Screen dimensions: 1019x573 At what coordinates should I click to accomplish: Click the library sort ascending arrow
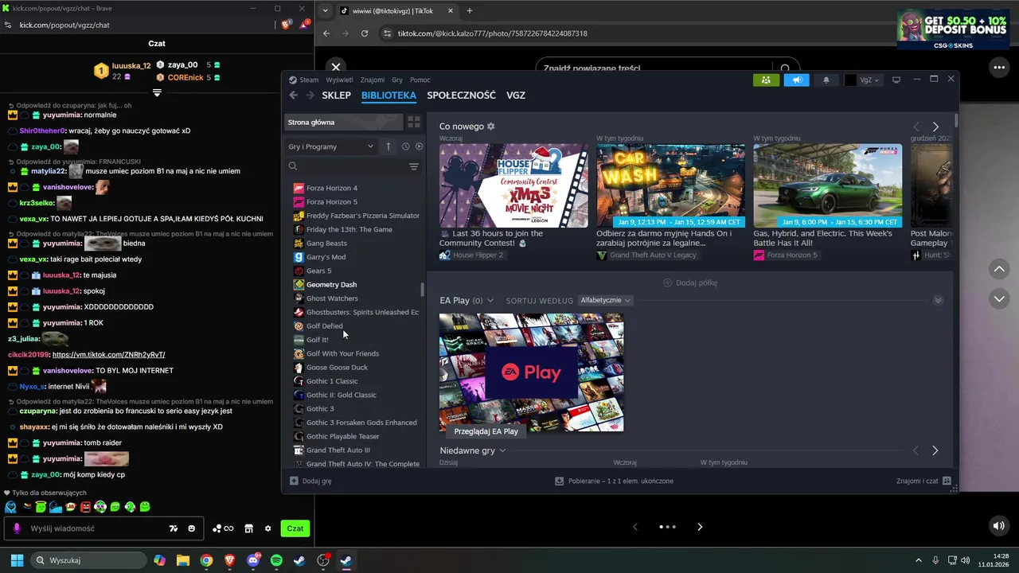388,146
